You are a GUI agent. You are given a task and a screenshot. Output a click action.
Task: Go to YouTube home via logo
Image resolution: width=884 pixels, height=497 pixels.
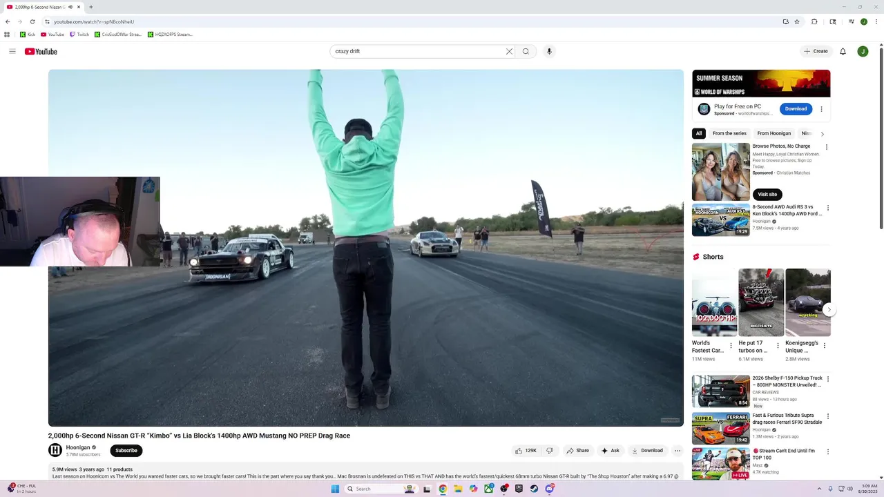coord(41,52)
